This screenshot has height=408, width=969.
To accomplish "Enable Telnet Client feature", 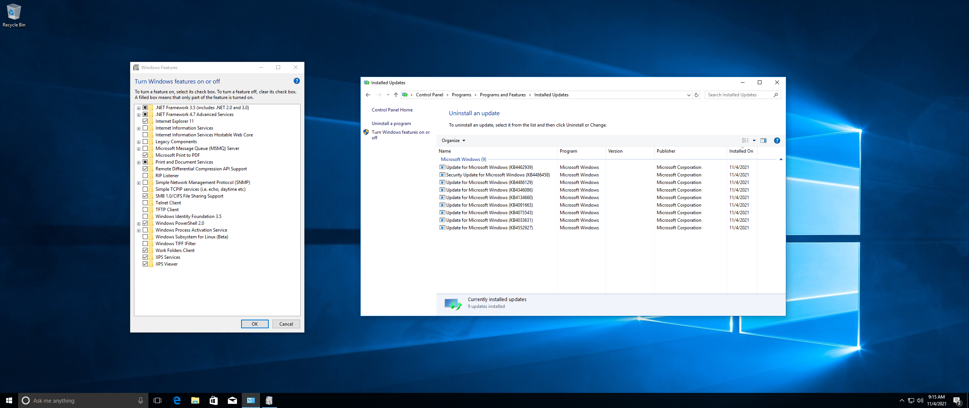I will tap(145, 203).
